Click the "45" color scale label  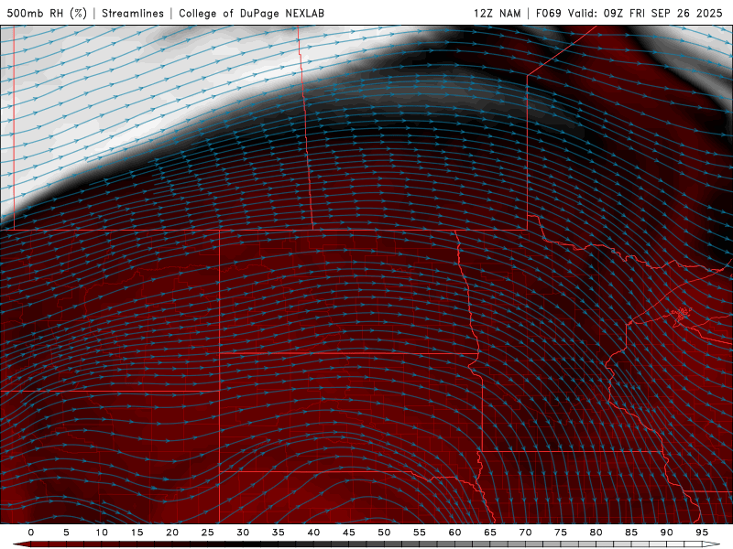coord(349,533)
